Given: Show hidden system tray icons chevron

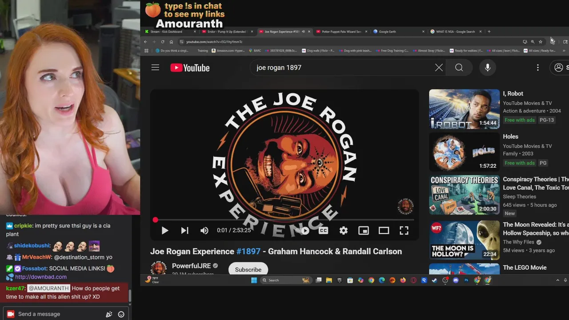Looking at the screenshot, I should [x=557, y=280].
